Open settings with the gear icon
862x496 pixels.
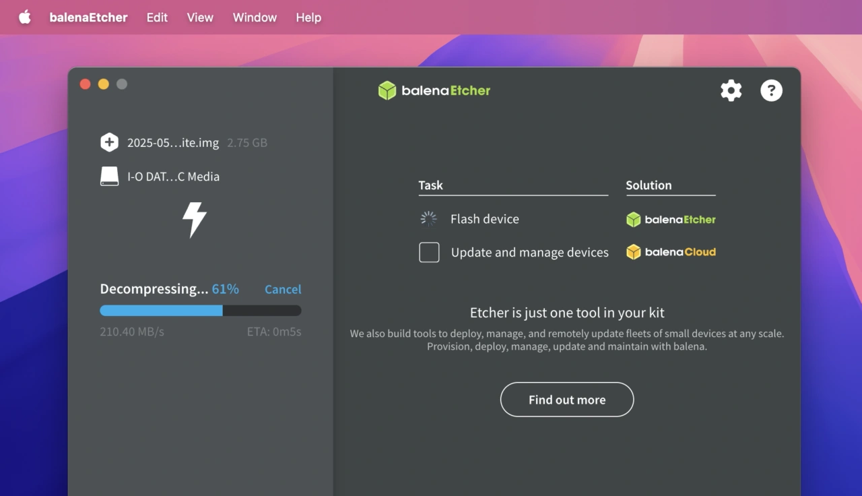(x=731, y=90)
